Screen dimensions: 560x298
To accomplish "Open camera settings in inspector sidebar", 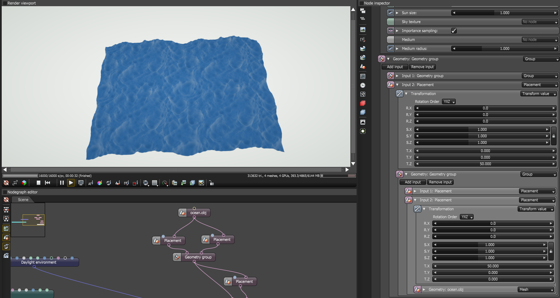I will coord(363,40).
